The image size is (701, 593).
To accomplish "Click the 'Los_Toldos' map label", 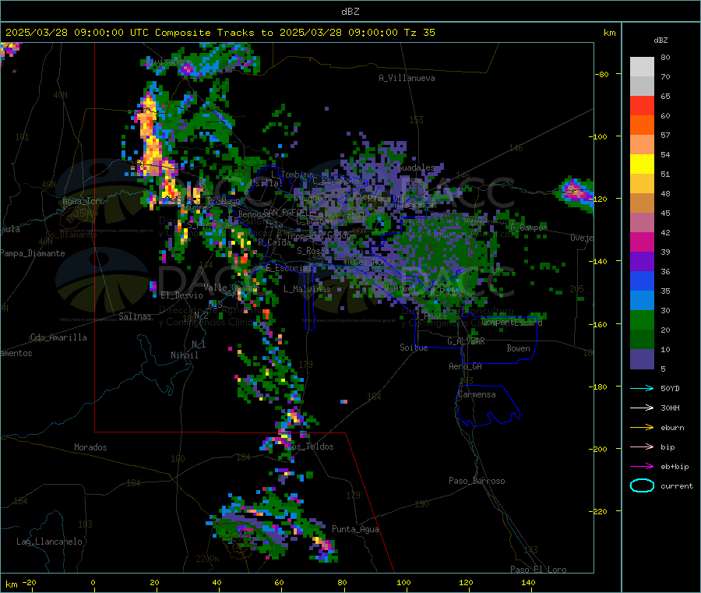I will pos(310,447).
